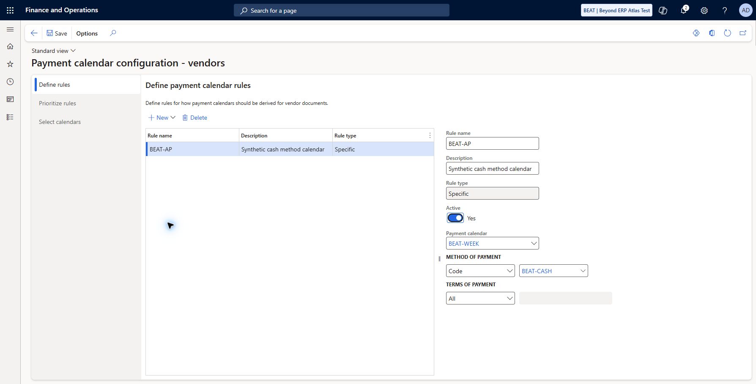The height and width of the screenshot is (384, 756).
Task: Open notifications bell icon
Action: 684,11
